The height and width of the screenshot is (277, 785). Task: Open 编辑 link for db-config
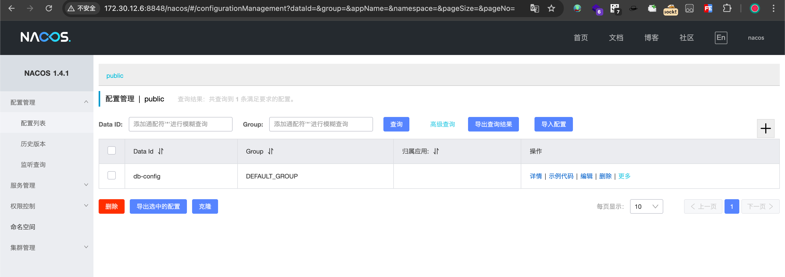[586, 176]
